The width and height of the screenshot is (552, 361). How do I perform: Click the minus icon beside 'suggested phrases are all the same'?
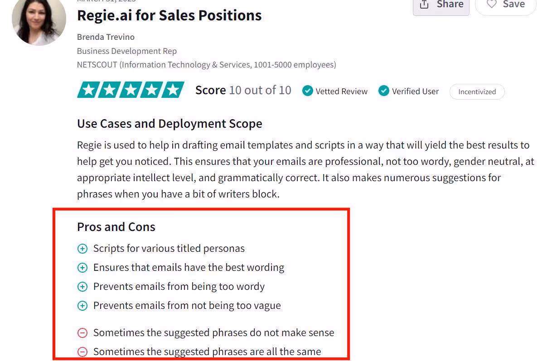pos(82,351)
